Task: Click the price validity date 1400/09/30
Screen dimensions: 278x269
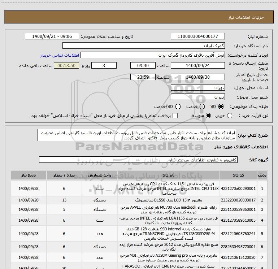Action: click(198, 77)
